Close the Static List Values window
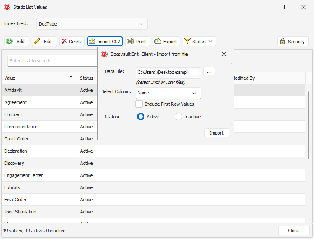Viewport: 314px width, 239px height. [x=304, y=7]
